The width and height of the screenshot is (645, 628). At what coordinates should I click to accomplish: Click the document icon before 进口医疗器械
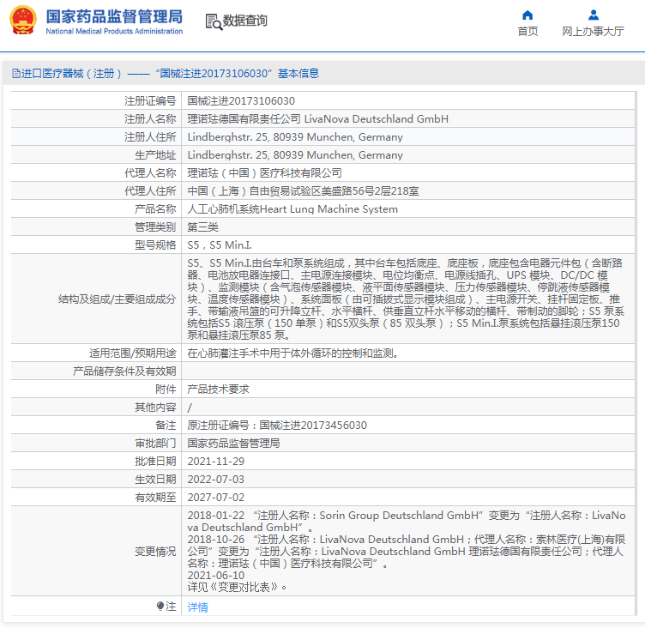coord(15,74)
